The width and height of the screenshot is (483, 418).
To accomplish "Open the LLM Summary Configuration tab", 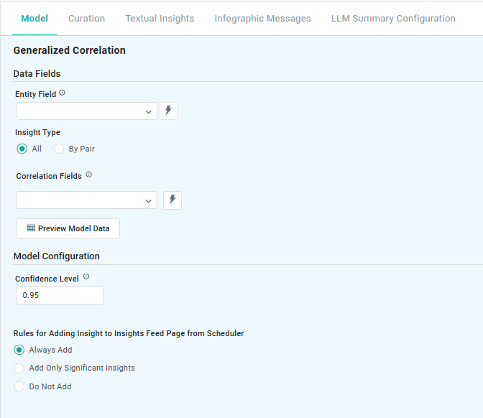I will tap(393, 19).
